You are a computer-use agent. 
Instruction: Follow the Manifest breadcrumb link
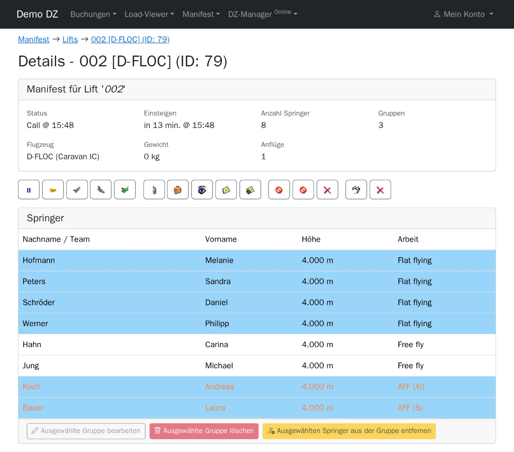click(x=33, y=39)
